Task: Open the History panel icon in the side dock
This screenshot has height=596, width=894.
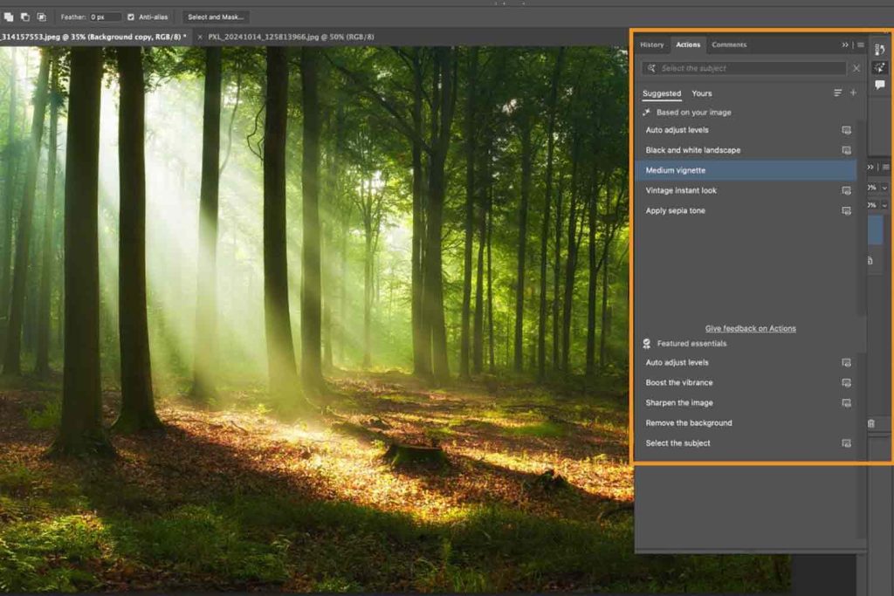Action: point(879,50)
